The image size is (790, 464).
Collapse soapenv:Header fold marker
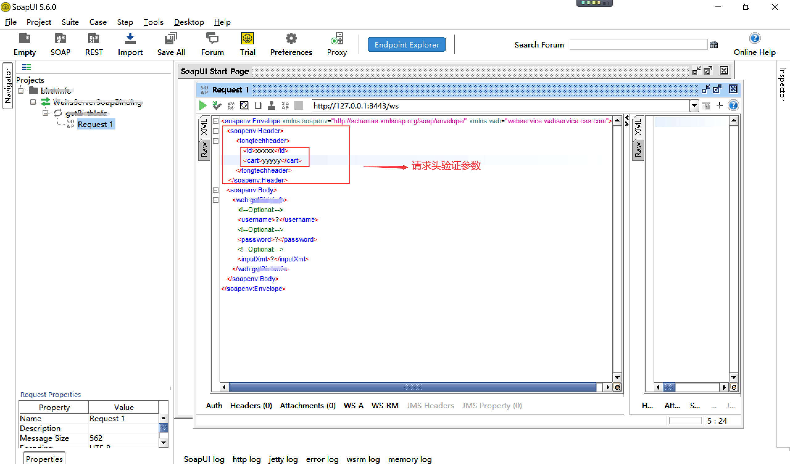tap(216, 131)
